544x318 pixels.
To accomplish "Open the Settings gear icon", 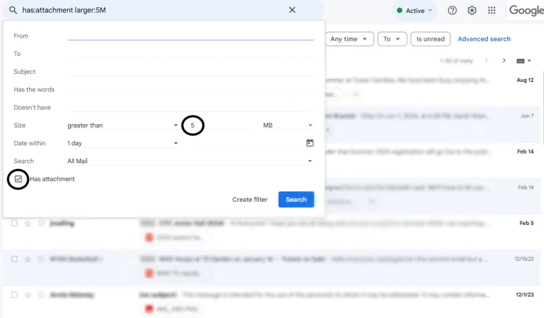I will coord(472,11).
